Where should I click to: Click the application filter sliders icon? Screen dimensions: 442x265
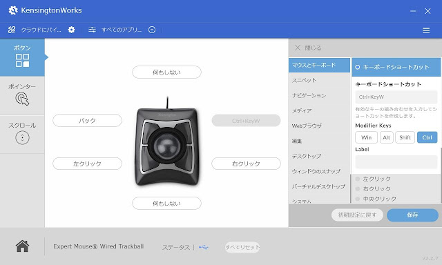coord(92,30)
